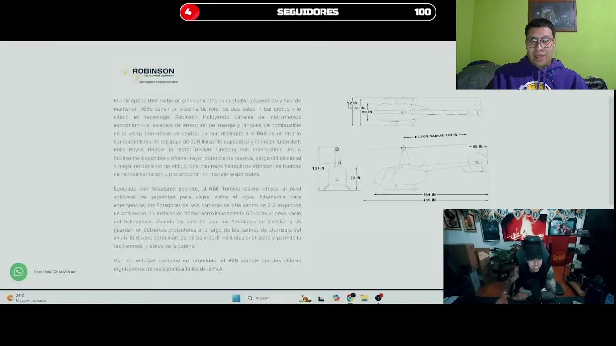Open the black L-shaped taskbar app
The height and width of the screenshot is (346, 616).
(x=321, y=298)
